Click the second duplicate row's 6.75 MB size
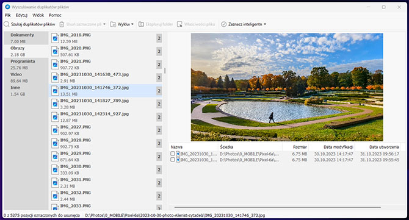 pyautogui.click(x=300, y=160)
